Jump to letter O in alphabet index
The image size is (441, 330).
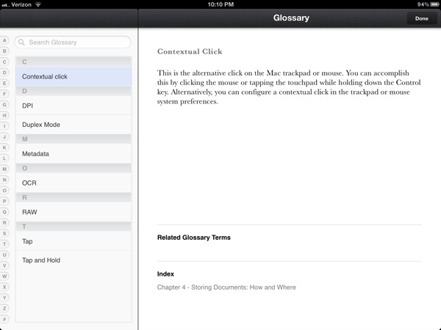pyautogui.click(x=4, y=191)
